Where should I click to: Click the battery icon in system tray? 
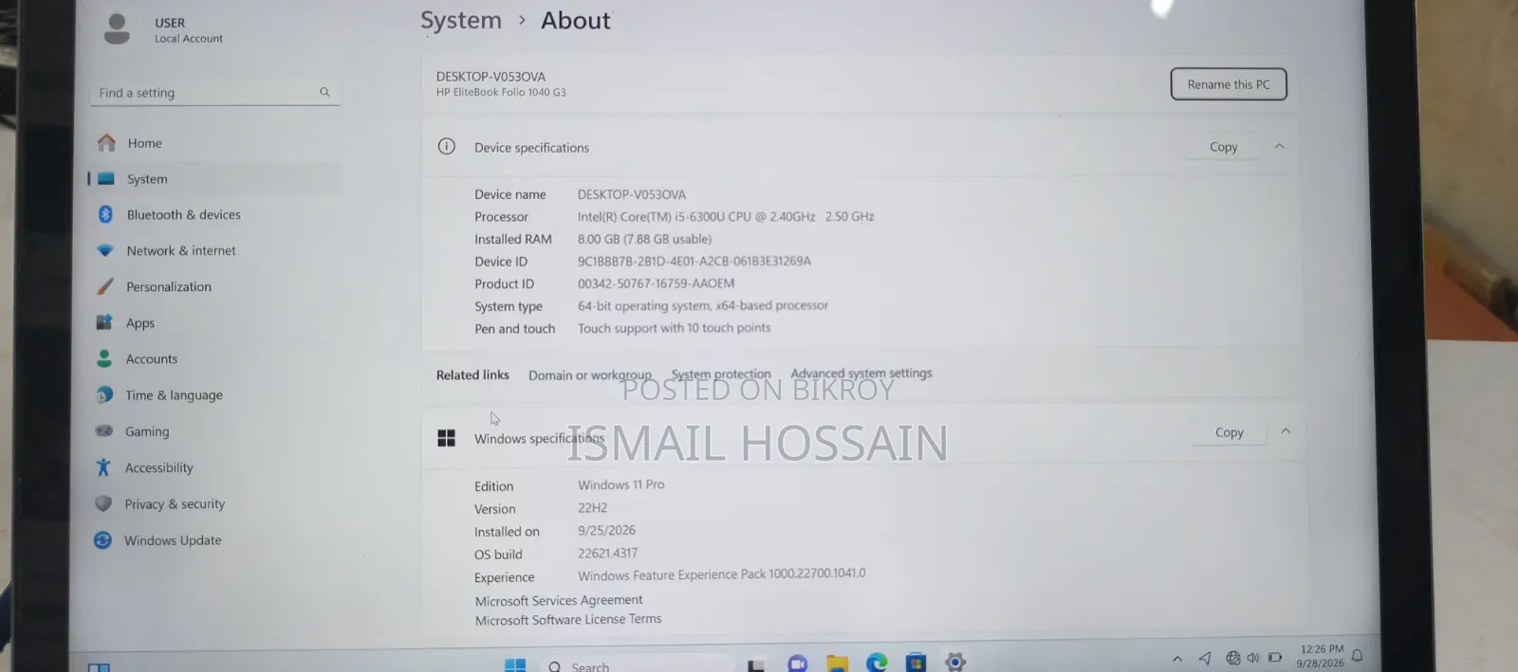[1275, 657]
